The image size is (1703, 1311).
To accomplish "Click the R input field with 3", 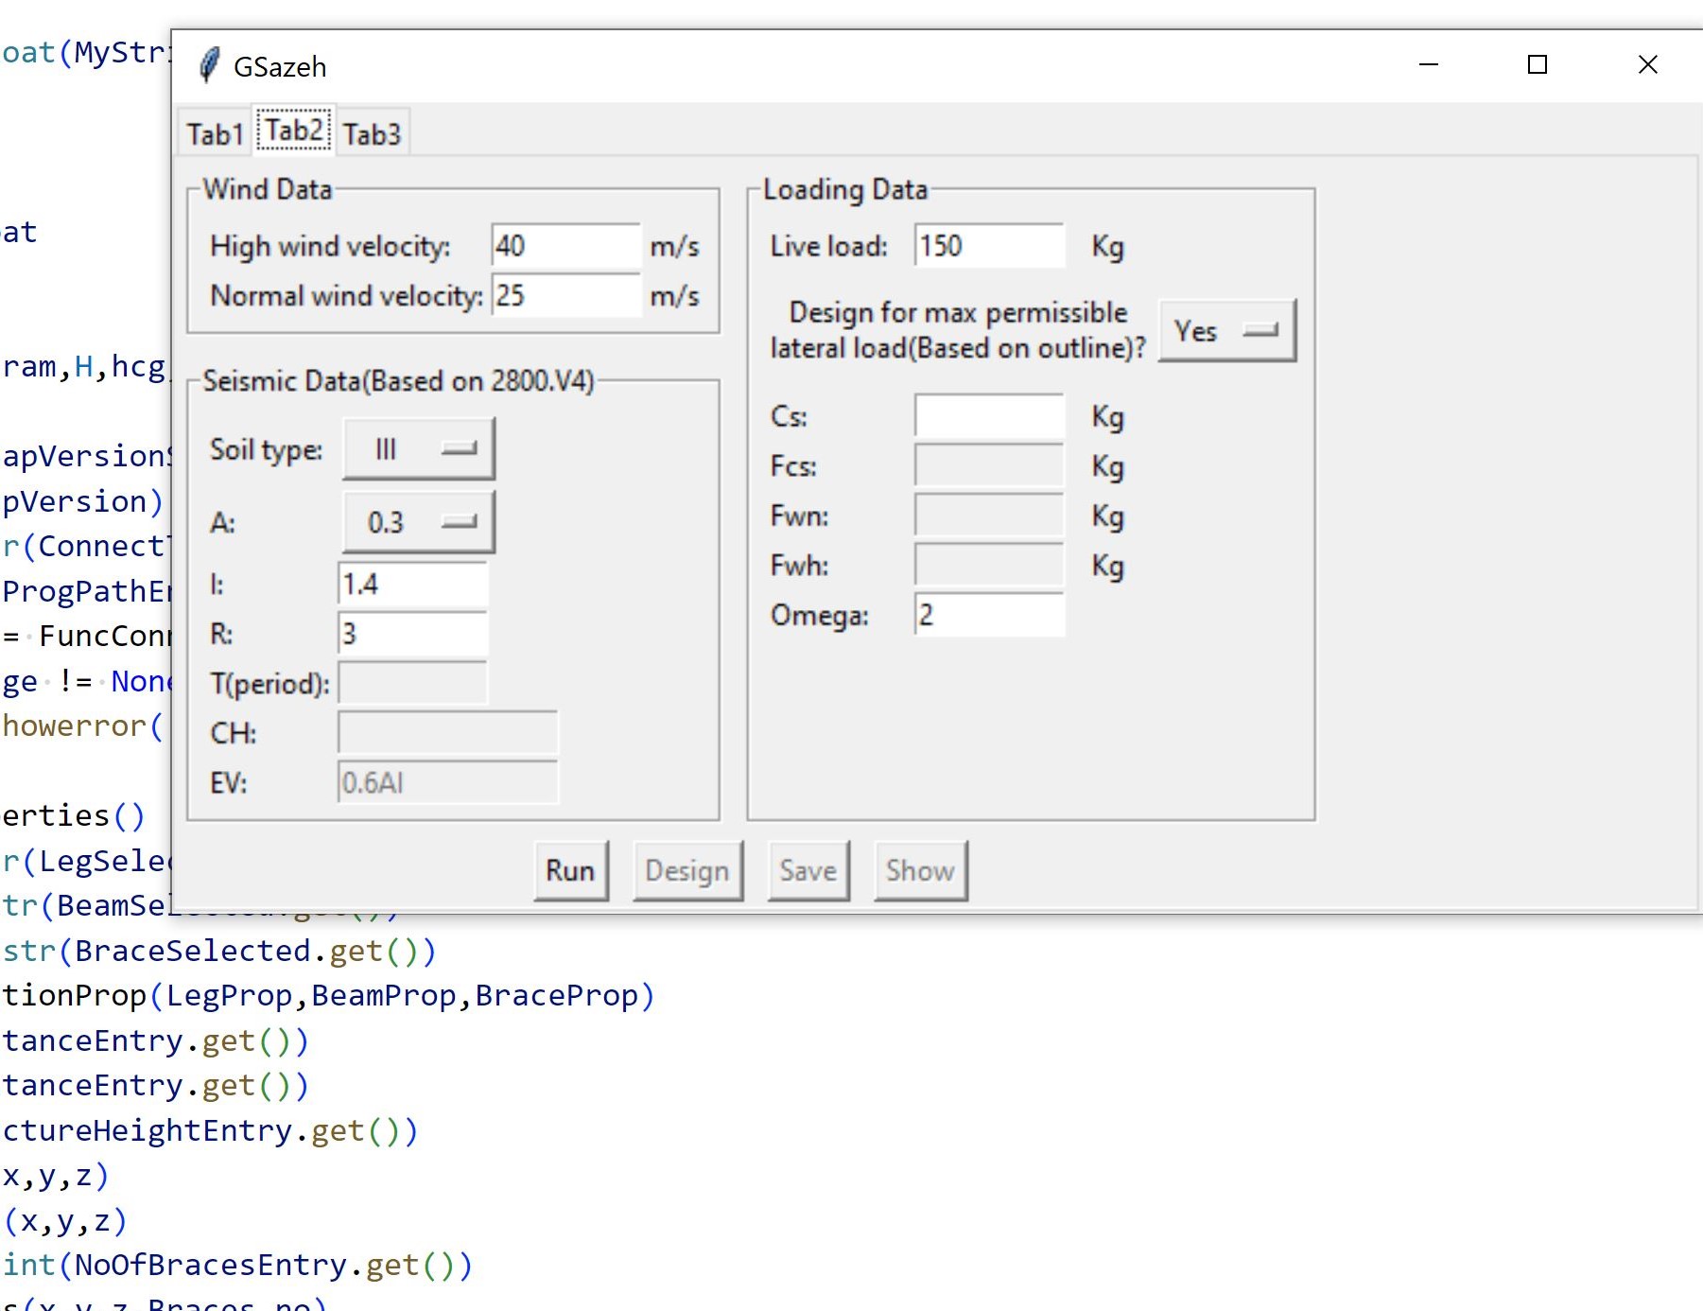I will click(x=412, y=633).
